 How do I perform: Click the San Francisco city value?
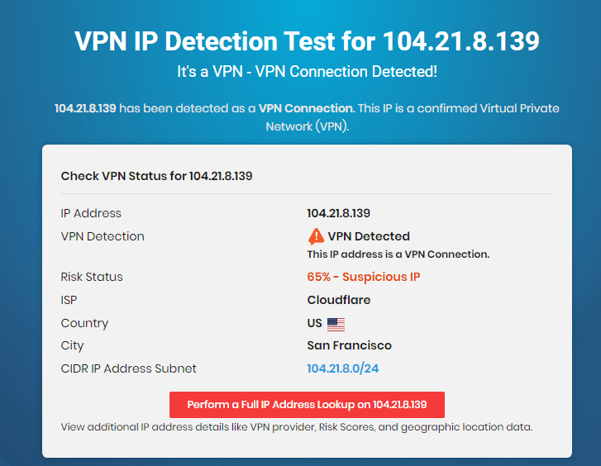pos(349,345)
